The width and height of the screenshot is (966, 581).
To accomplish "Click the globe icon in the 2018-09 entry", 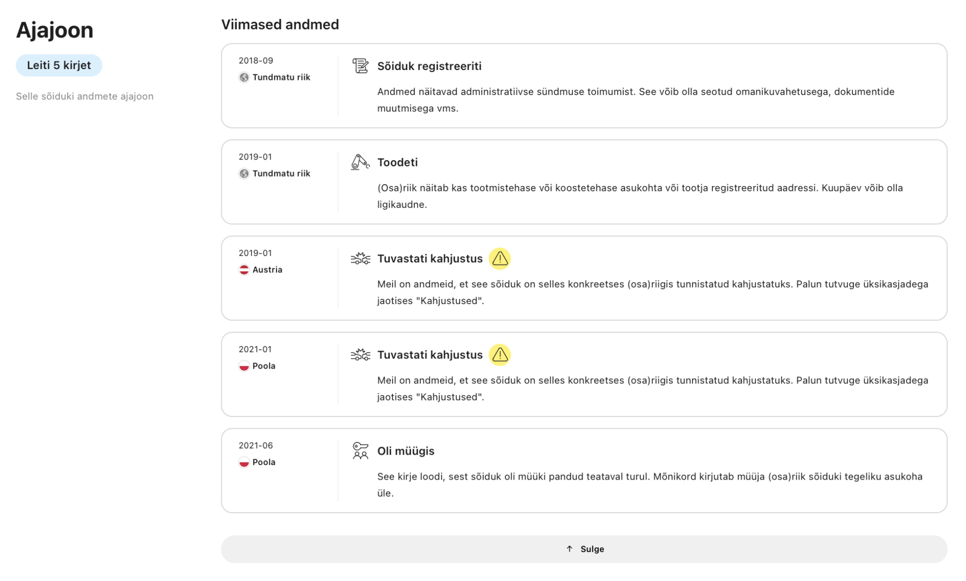I will 244,77.
